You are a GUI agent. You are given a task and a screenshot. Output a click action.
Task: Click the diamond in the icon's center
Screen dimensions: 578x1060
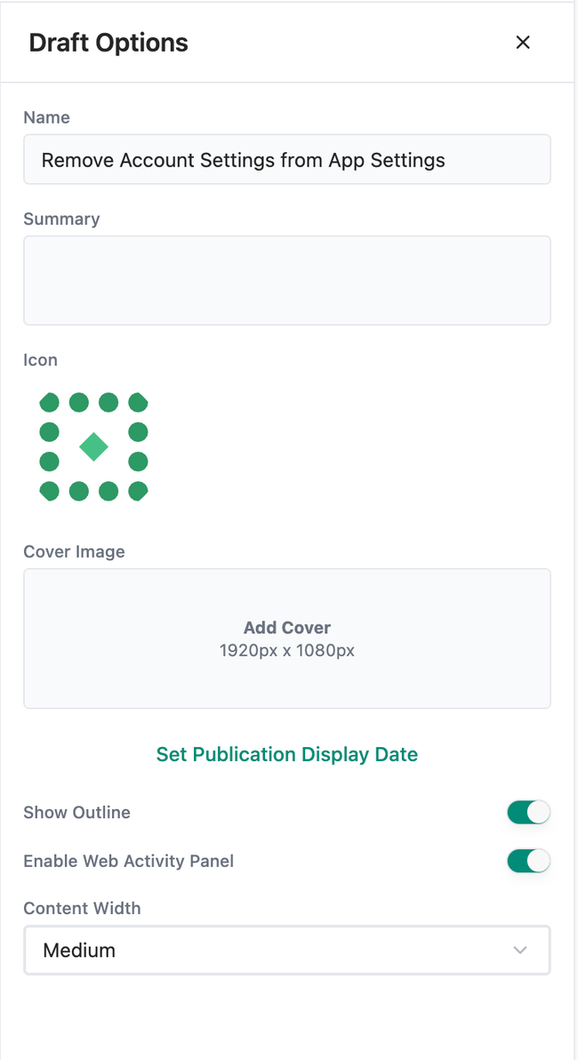click(x=93, y=446)
